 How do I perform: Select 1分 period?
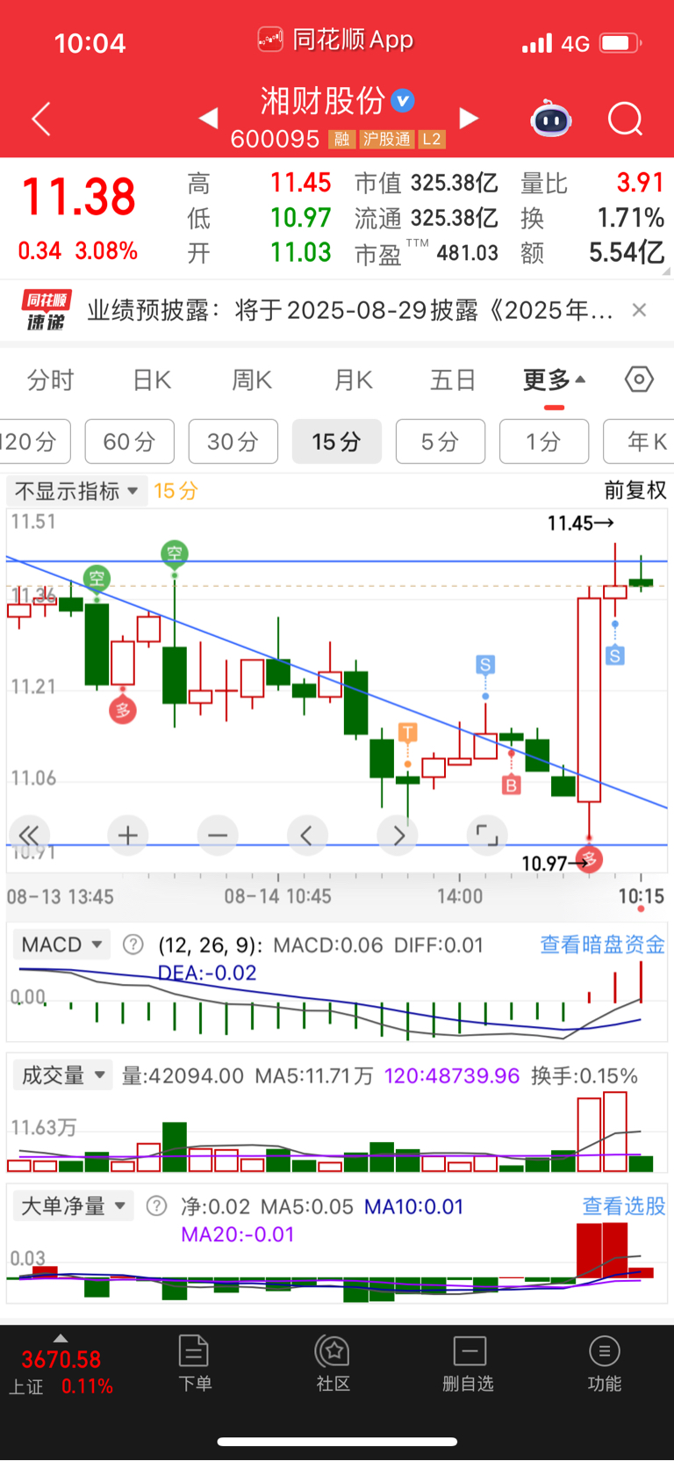click(544, 441)
